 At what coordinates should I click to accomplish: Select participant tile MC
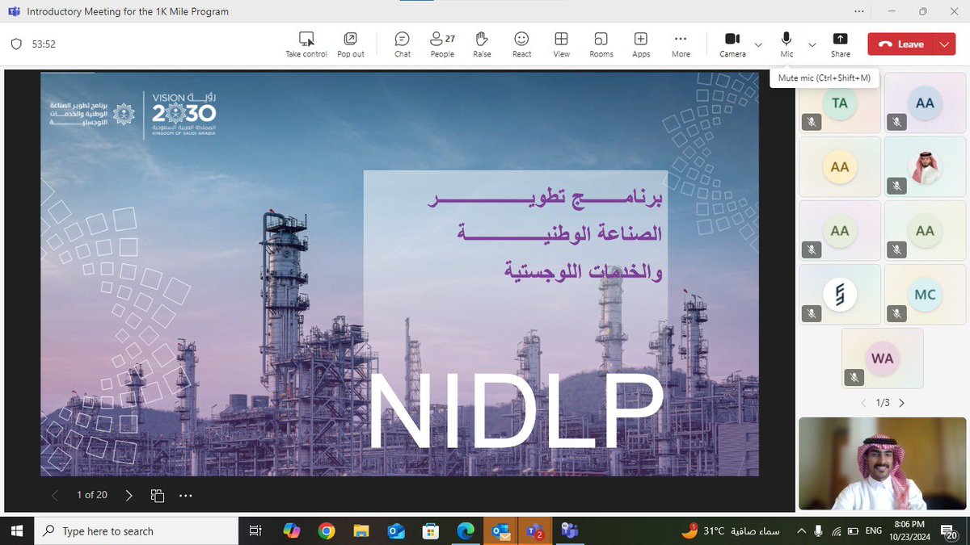click(925, 294)
